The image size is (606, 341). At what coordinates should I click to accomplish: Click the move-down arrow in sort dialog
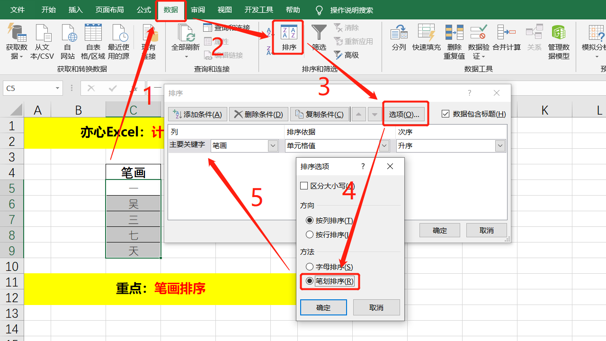click(375, 114)
